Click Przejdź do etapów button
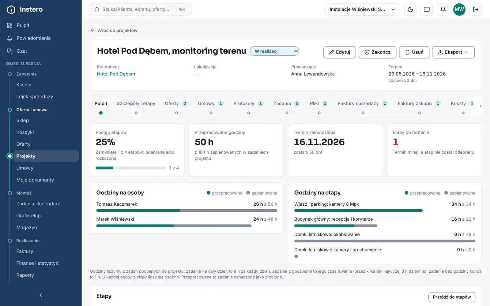 (452, 297)
